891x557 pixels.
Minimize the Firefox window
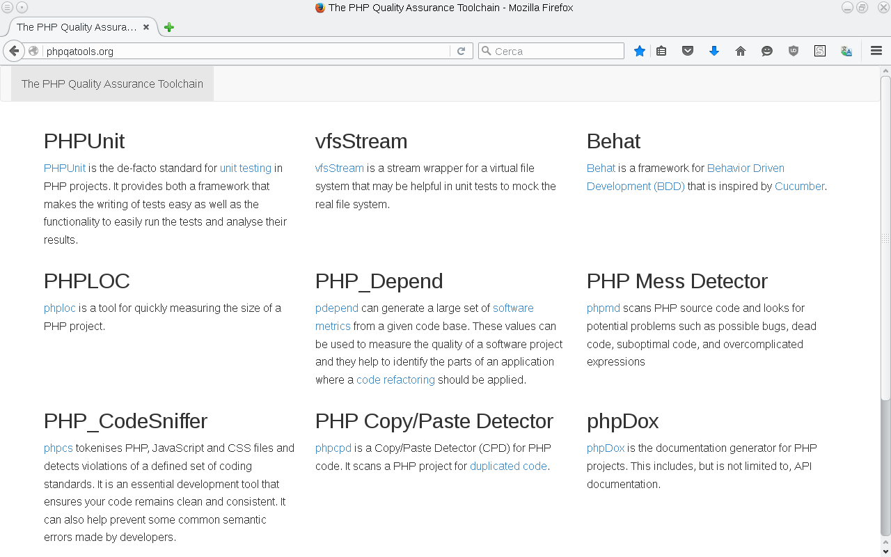coord(847,8)
